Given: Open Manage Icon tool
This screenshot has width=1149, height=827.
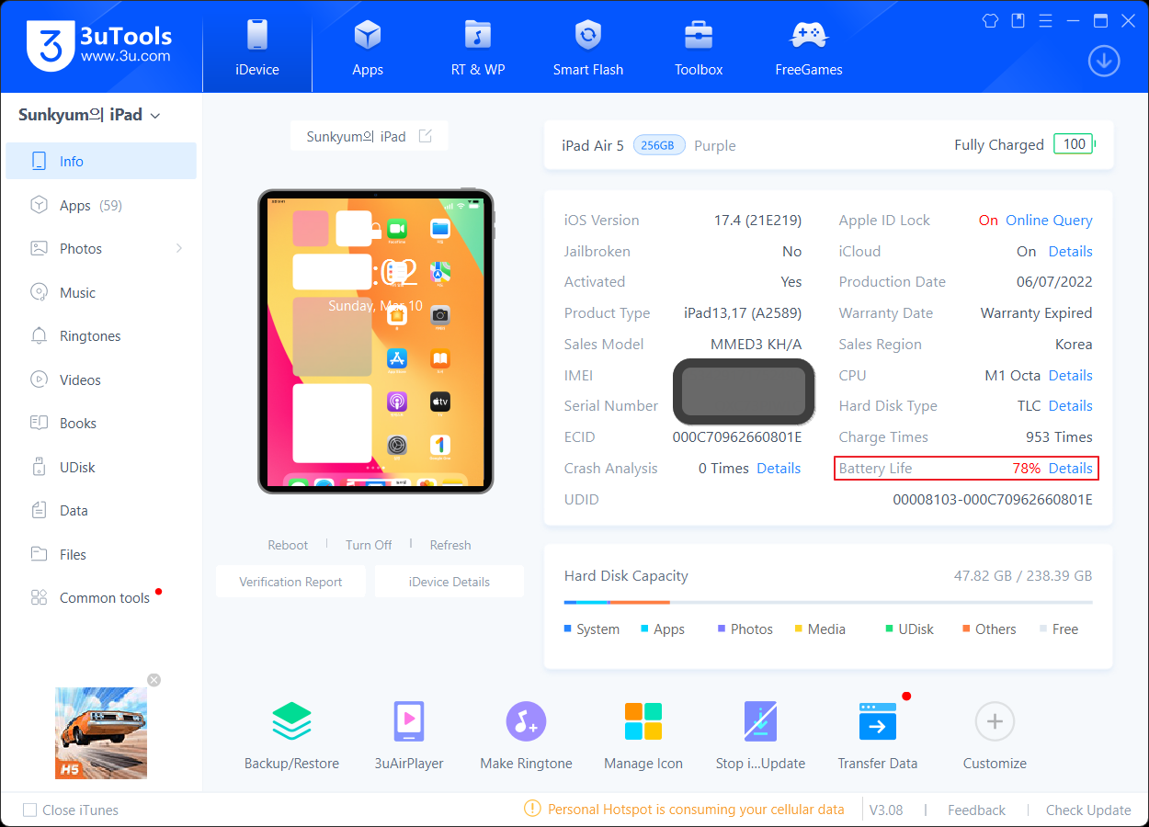Looking at the screenshot, I should (x=643, y=736).
